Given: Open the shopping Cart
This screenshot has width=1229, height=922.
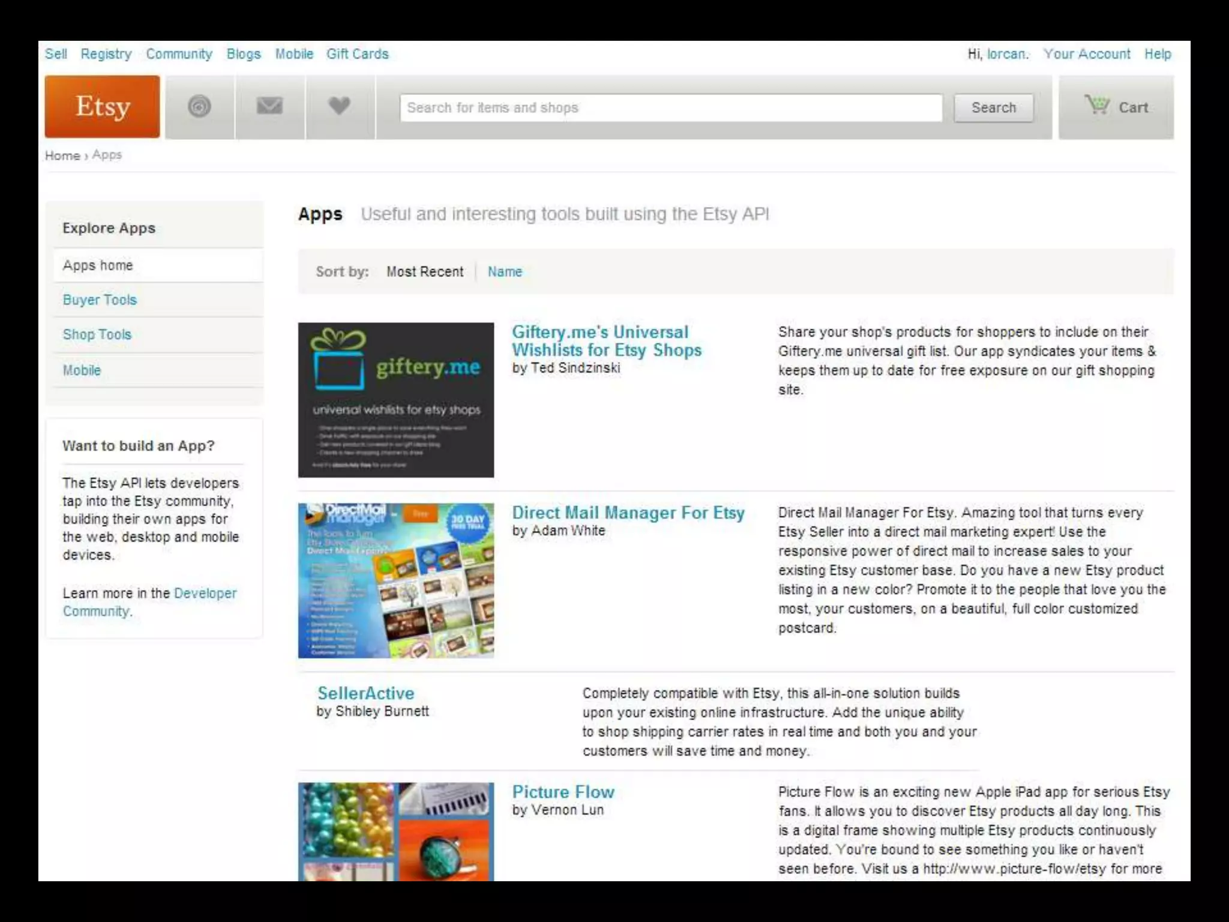Looking at the screenshot, I should coord(1116,107).
